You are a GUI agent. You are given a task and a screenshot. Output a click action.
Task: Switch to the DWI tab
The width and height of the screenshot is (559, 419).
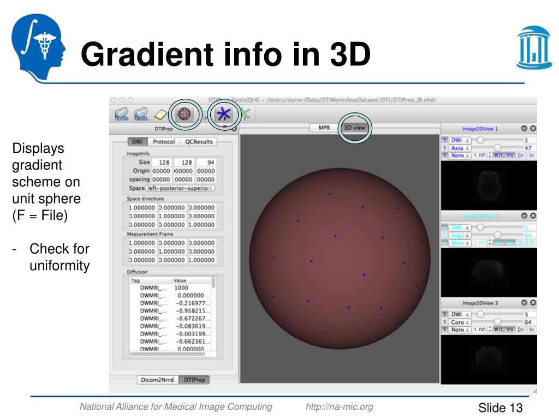[137, 141]
